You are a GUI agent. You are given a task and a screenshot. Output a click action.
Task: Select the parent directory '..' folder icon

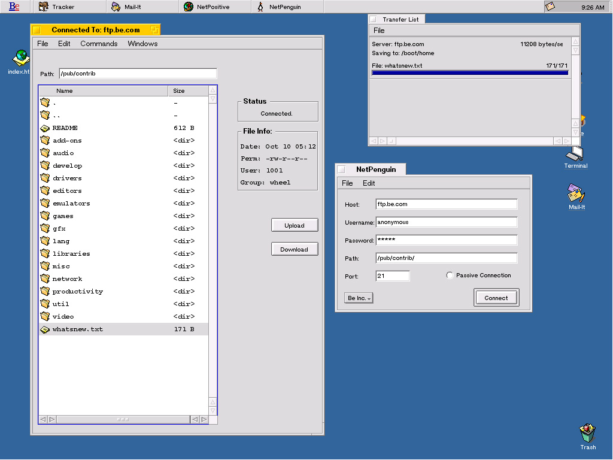coord(45,115)
